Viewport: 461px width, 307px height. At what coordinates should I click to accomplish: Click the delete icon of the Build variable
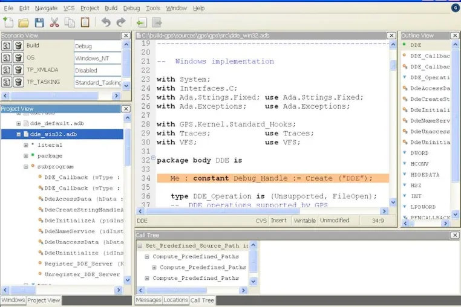pos(18,45)
